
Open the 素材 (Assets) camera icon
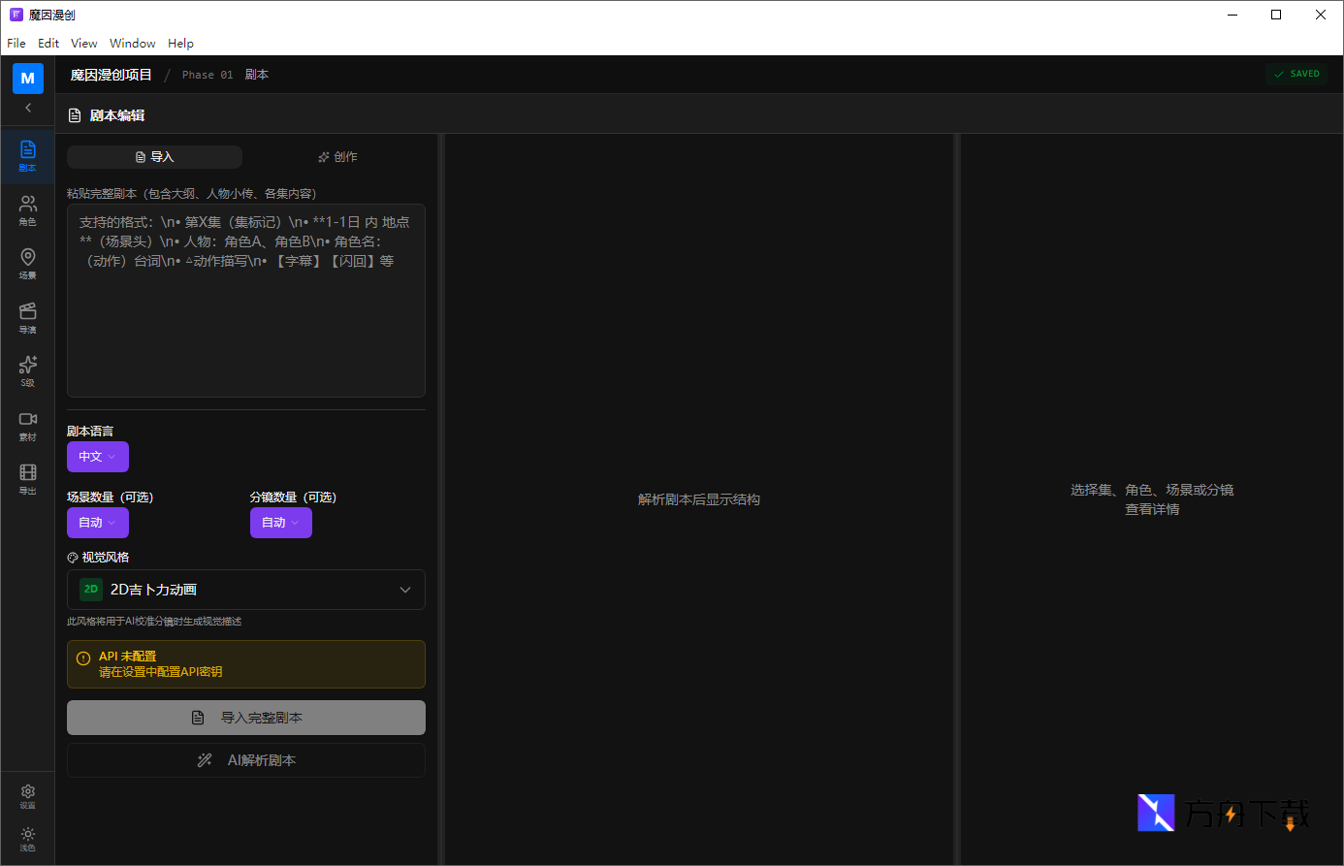coord(27,425)
